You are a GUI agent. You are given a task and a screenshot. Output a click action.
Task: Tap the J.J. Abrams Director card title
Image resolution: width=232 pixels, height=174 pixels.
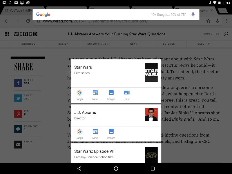[x=85, y=113]
